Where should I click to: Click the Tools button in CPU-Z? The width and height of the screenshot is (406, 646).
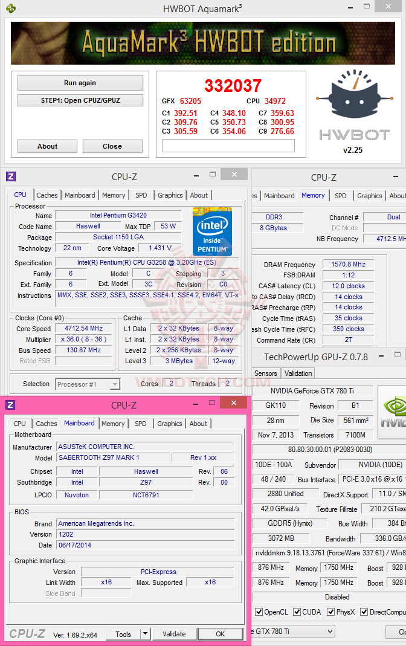pos(123,634)
